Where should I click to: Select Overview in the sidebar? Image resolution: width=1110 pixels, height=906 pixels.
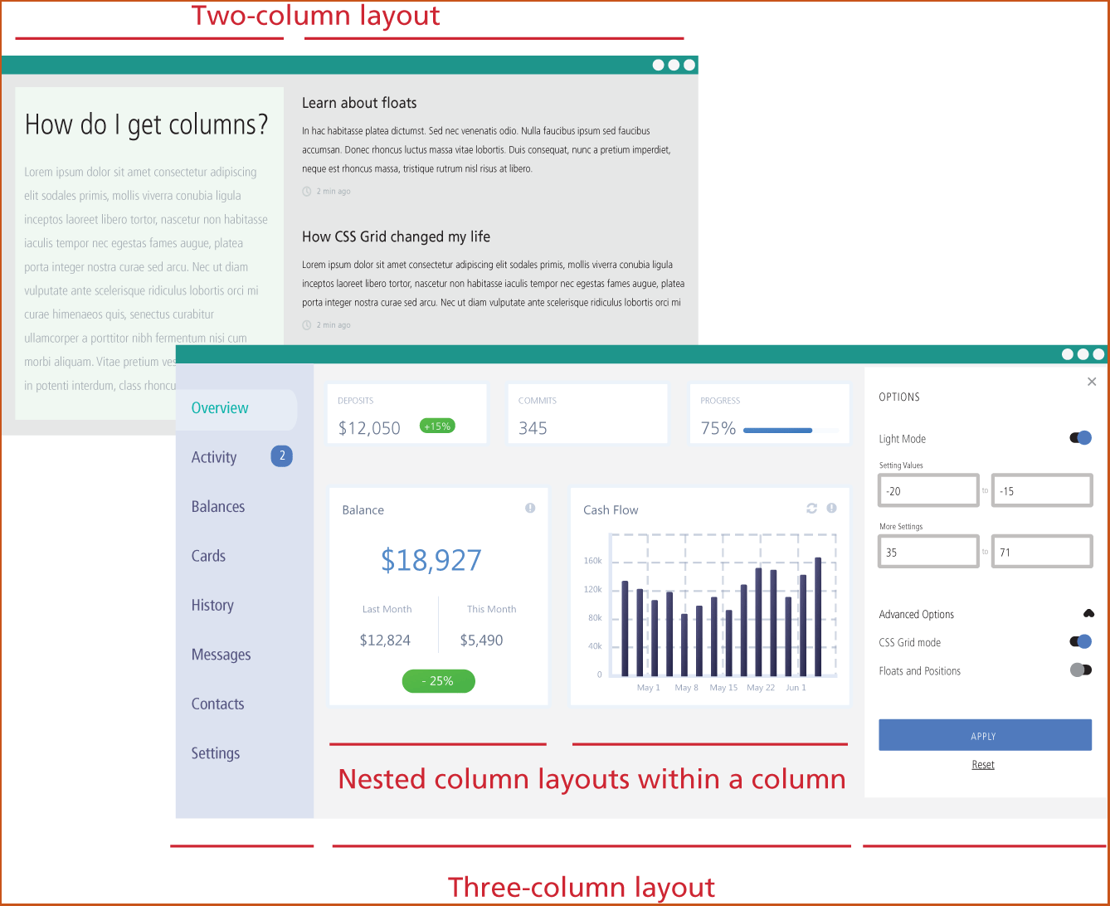pyautogui.click(x=220, y=408)
